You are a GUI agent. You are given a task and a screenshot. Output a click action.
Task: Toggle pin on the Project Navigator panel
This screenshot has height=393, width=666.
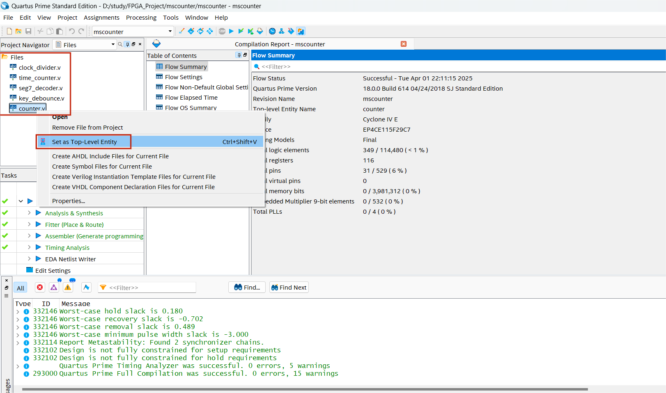(127, 44)
